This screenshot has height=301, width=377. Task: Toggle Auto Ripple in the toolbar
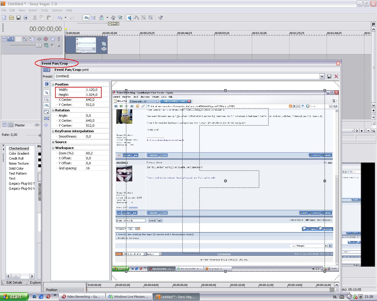102,18
